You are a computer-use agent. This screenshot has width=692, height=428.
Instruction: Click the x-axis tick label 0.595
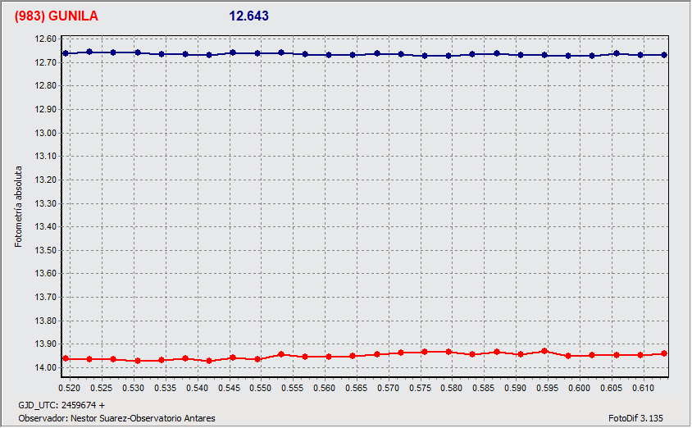click(547, 388)
